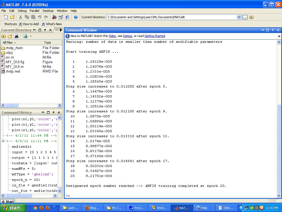
Task: Open the Debug menu
Action: pyautogui.click(x=22, y=11)
